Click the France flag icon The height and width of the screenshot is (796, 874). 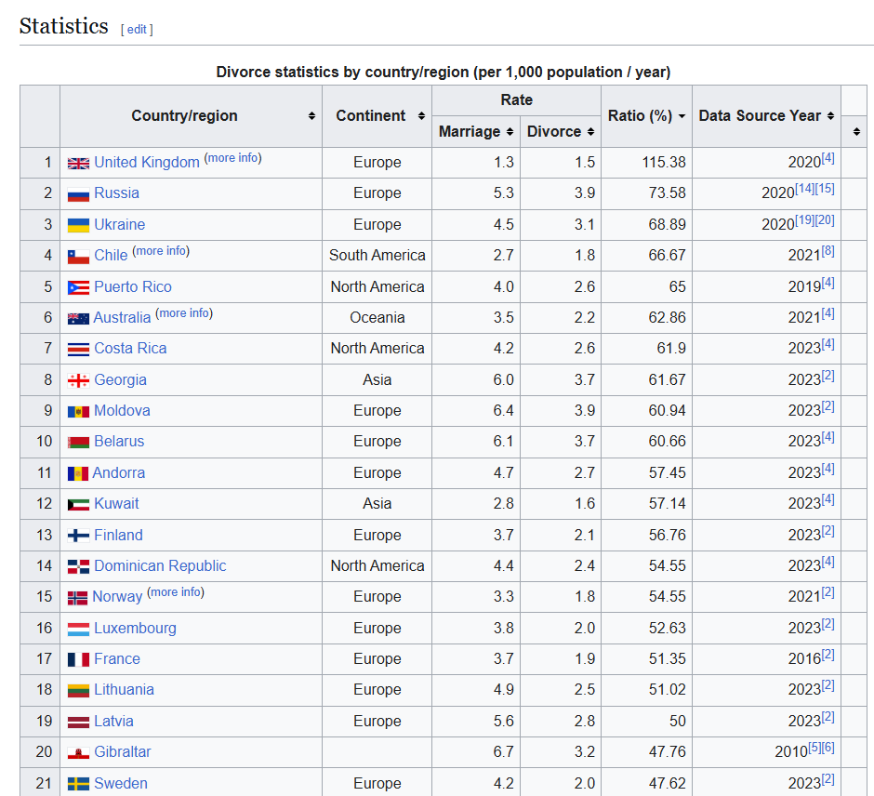coord(78,660)
